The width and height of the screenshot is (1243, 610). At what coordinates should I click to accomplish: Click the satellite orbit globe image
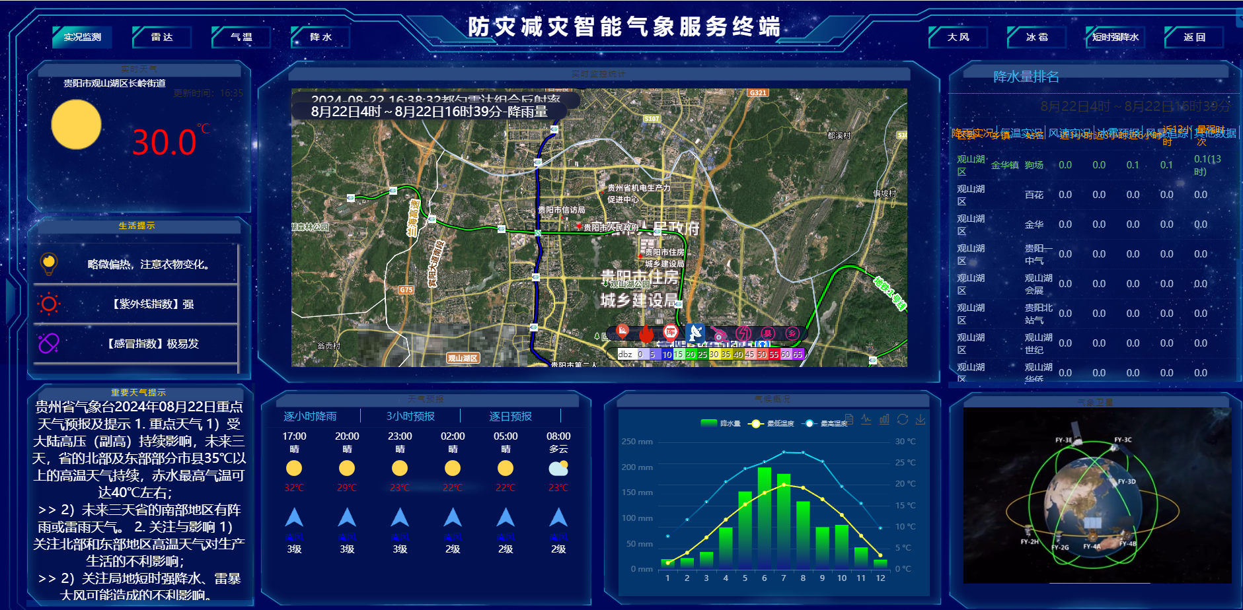click(1097, 495)
